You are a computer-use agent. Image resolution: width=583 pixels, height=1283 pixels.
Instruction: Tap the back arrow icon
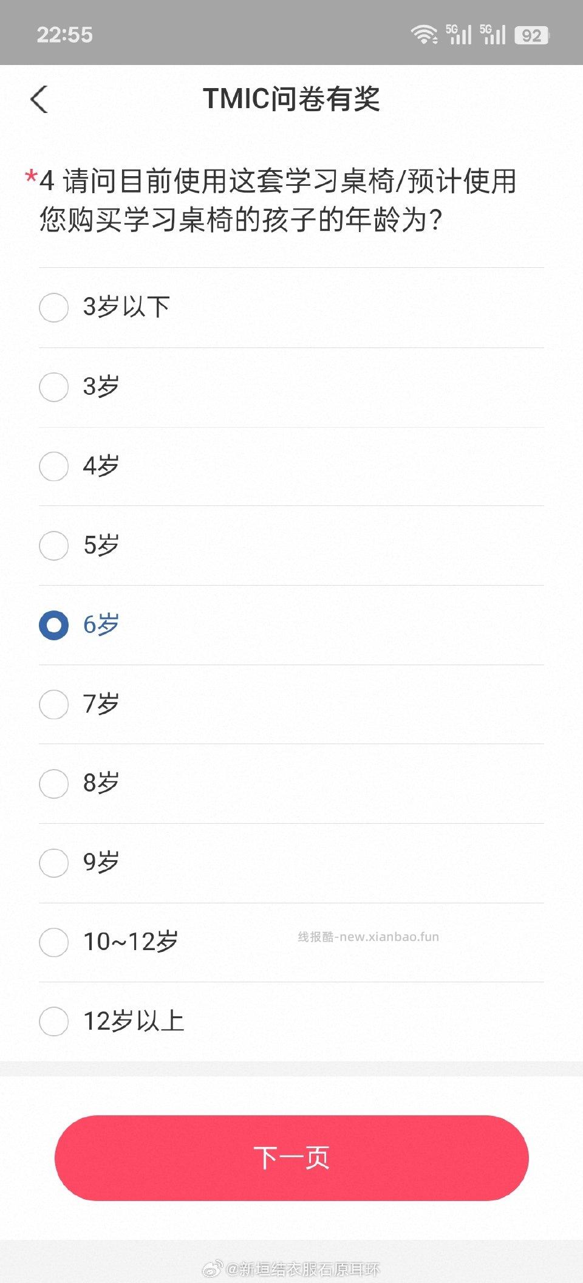coord(39,99)
